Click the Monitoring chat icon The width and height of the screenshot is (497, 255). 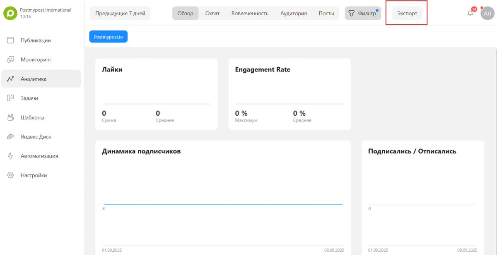[x=11, y=60]
